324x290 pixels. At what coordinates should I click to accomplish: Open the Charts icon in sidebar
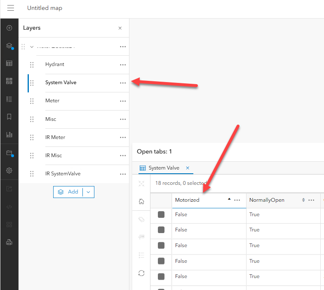click(9, 134)
